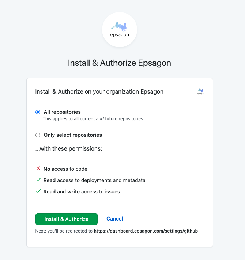
Task: Choose Only select repositories radio button
Action: point(38,135)
